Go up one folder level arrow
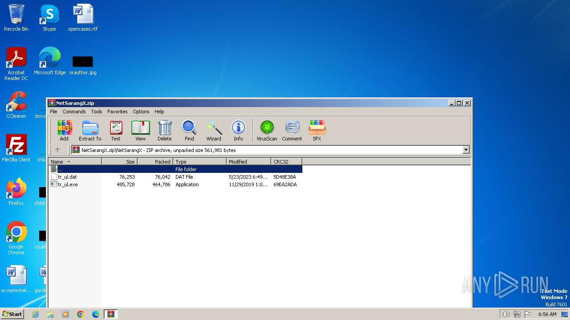This screenshot has height=320, width=570. [57, 150]
